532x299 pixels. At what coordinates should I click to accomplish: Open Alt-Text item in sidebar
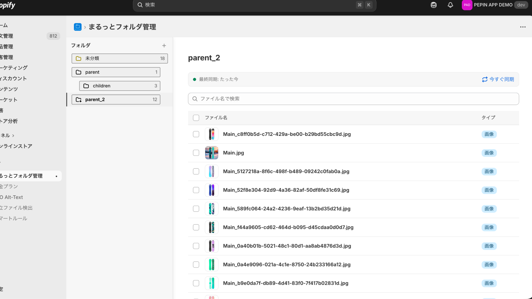coord(13,197)
